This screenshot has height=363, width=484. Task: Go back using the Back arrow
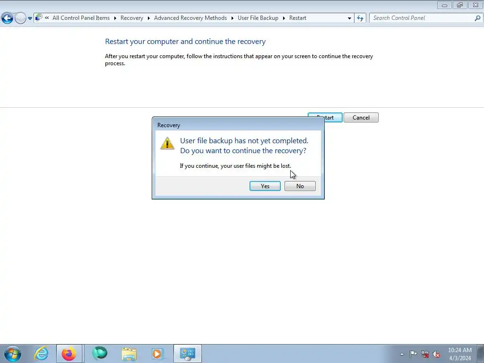(8, 18)
